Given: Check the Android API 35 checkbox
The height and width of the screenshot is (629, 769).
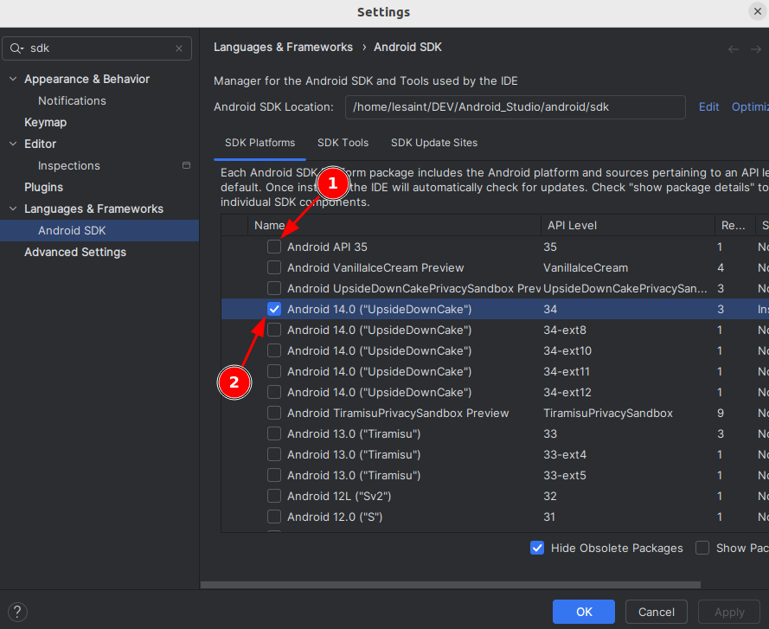Looking at the screenshot, I should click(274, 247).
